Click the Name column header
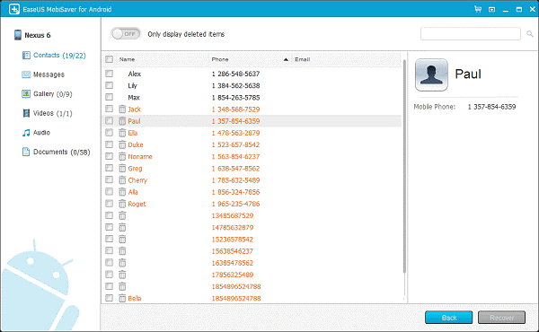This screenshot has height=332, width=539. click(128, 59)
